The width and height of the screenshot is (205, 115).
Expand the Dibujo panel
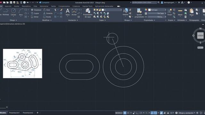(x=13, y=20)
